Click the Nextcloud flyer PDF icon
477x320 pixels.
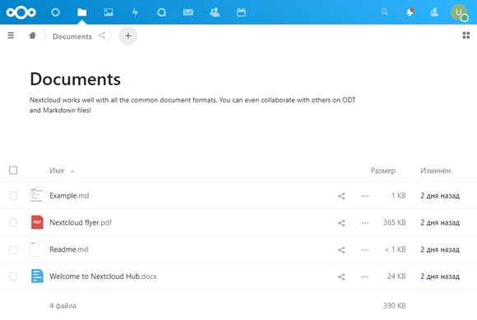tap(37, 222)
